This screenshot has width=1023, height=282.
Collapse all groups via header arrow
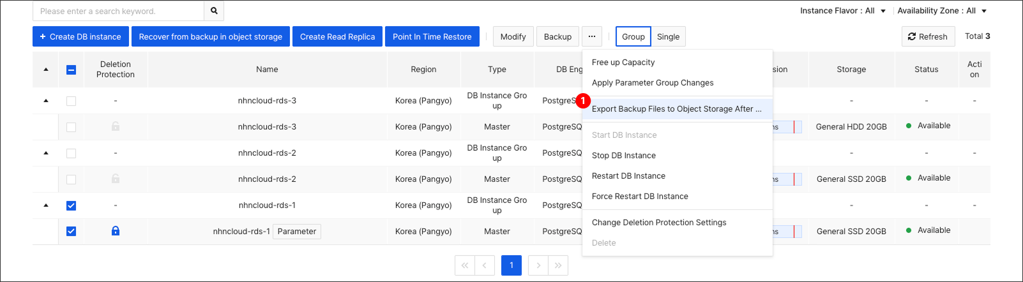[x=46, y=70]
